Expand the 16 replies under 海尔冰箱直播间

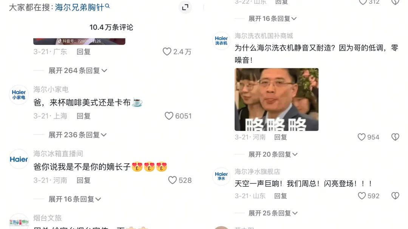click(75, 199)
